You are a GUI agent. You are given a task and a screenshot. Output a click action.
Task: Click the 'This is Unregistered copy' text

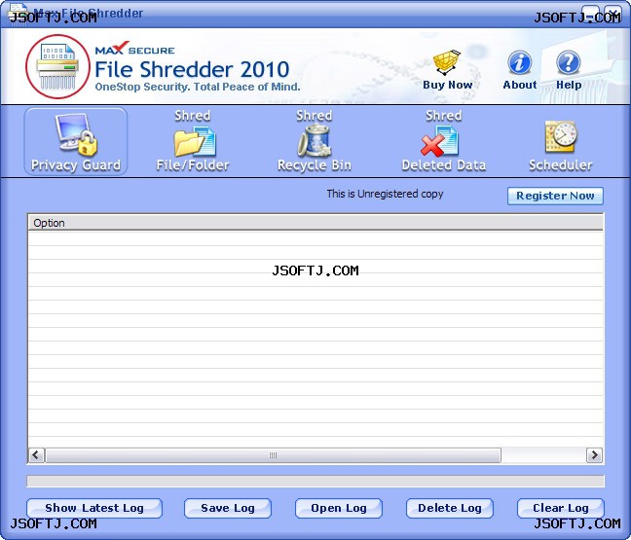tap(385, 194)
